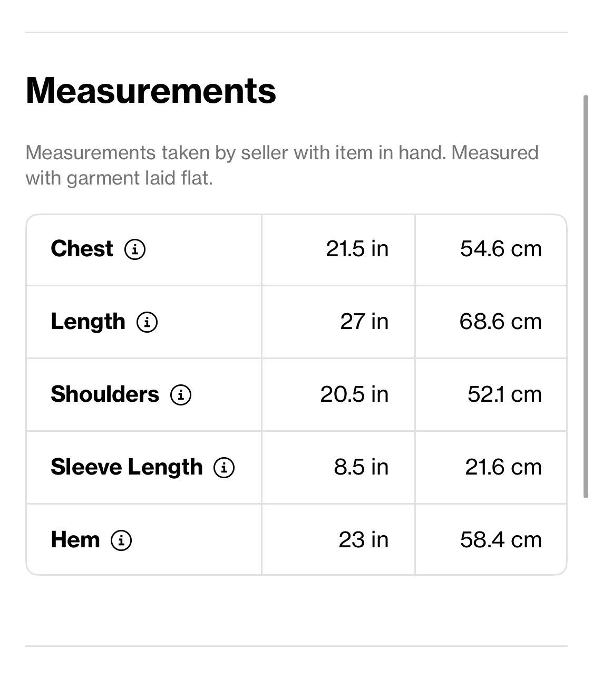The height and width of the screenshot is (677, 593).
Task: Select the Hem row label
Action: point(75,539)
